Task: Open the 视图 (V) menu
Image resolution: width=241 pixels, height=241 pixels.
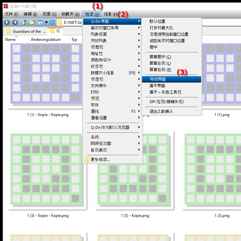Action: pos(49,14)
